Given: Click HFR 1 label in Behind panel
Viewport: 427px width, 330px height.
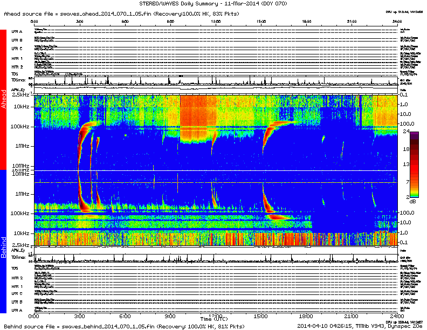Looking at the screenshot, I should pos(17,286).
